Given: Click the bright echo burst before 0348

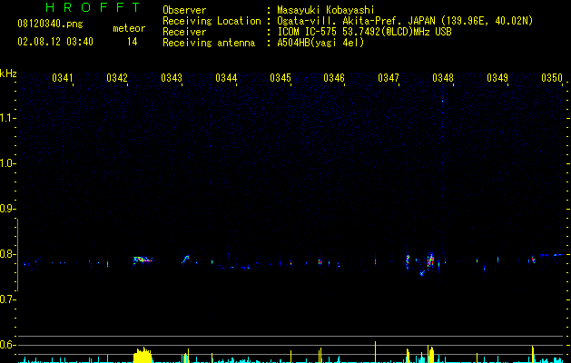Looking at the screenshot, I should click(x=431, y=260).
